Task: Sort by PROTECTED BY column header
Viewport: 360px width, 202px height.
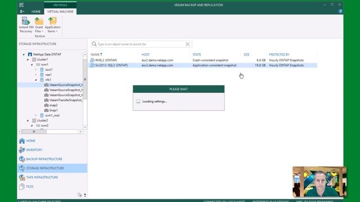Action: pos(279,54)
